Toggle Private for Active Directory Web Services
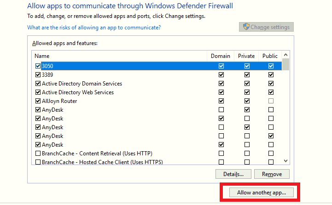332x205 pixels. coord(247,92)
